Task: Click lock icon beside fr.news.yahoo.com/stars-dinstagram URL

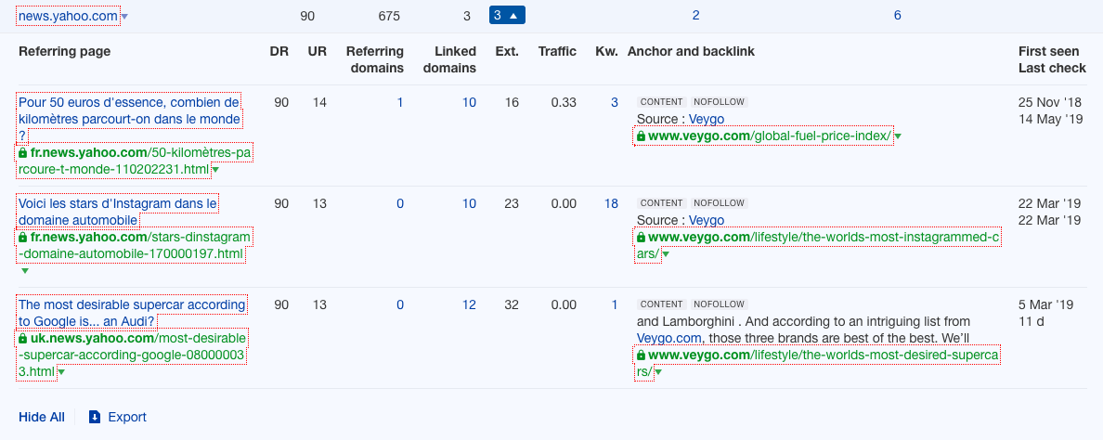Action: (x=22, y=239)
